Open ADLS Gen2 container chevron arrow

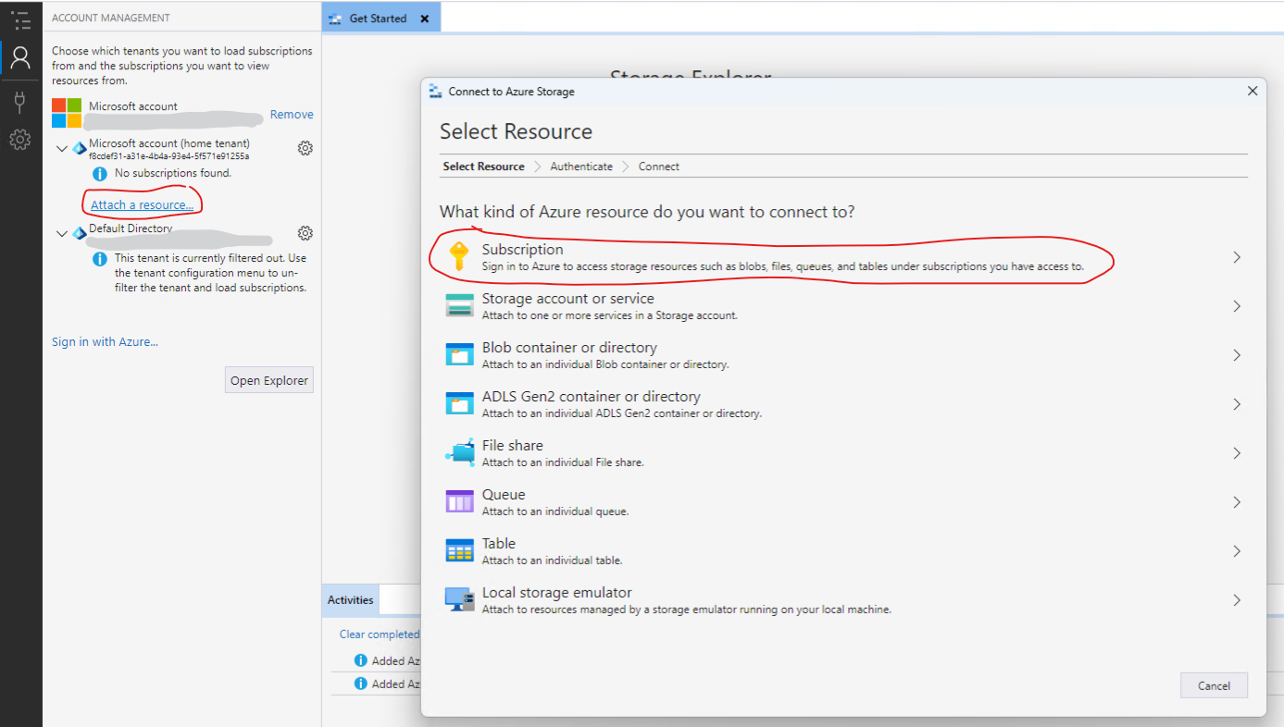1237,404
